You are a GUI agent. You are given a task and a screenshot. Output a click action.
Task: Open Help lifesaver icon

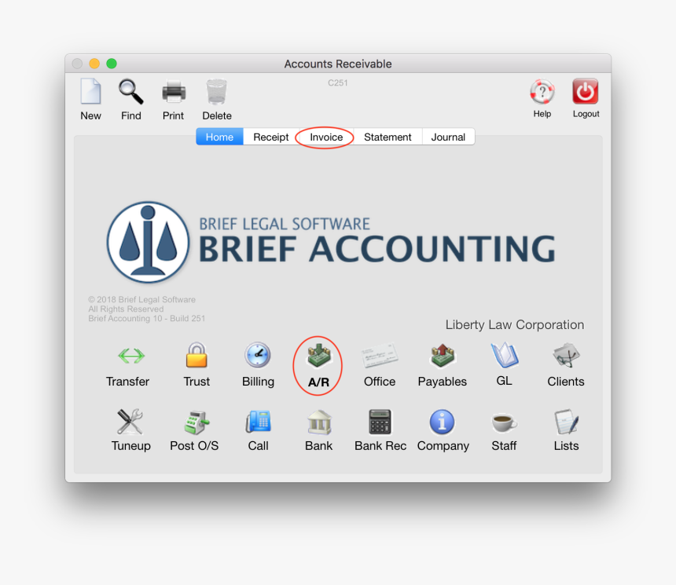tap(542, 91)
